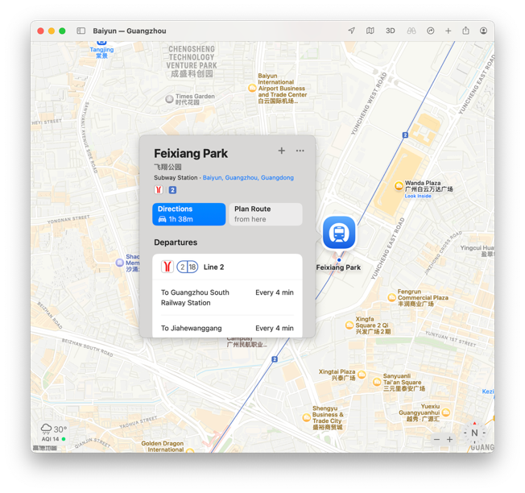
Task: Add Feixiang Park using card plus button
Action: [x=281, y=151]
